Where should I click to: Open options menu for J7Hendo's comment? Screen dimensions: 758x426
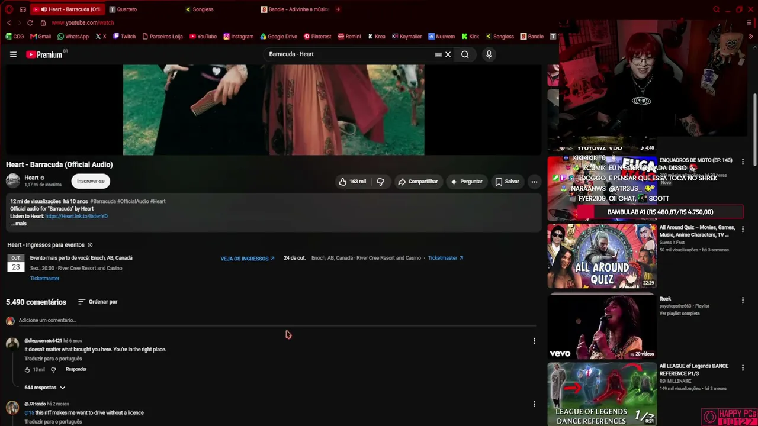coord(534,404)
